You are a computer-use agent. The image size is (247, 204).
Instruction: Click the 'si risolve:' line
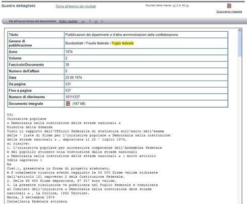pyautogui.click(x=18, y=144)
